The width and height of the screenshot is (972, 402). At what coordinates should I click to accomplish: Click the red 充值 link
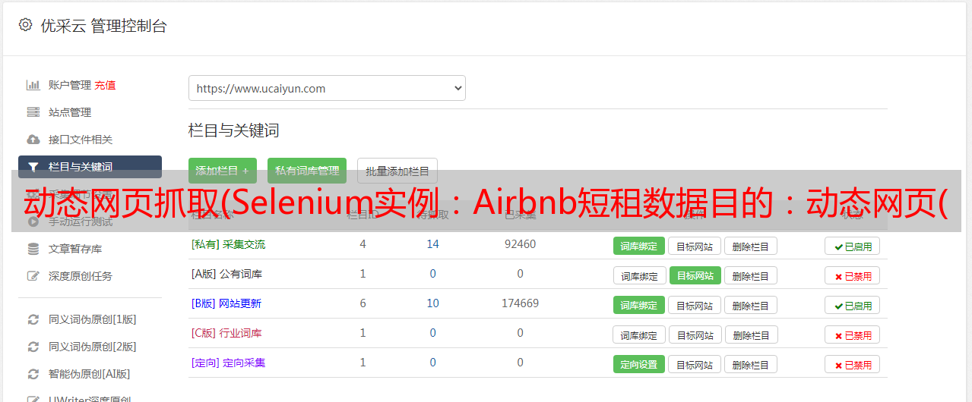pos(105,85)
